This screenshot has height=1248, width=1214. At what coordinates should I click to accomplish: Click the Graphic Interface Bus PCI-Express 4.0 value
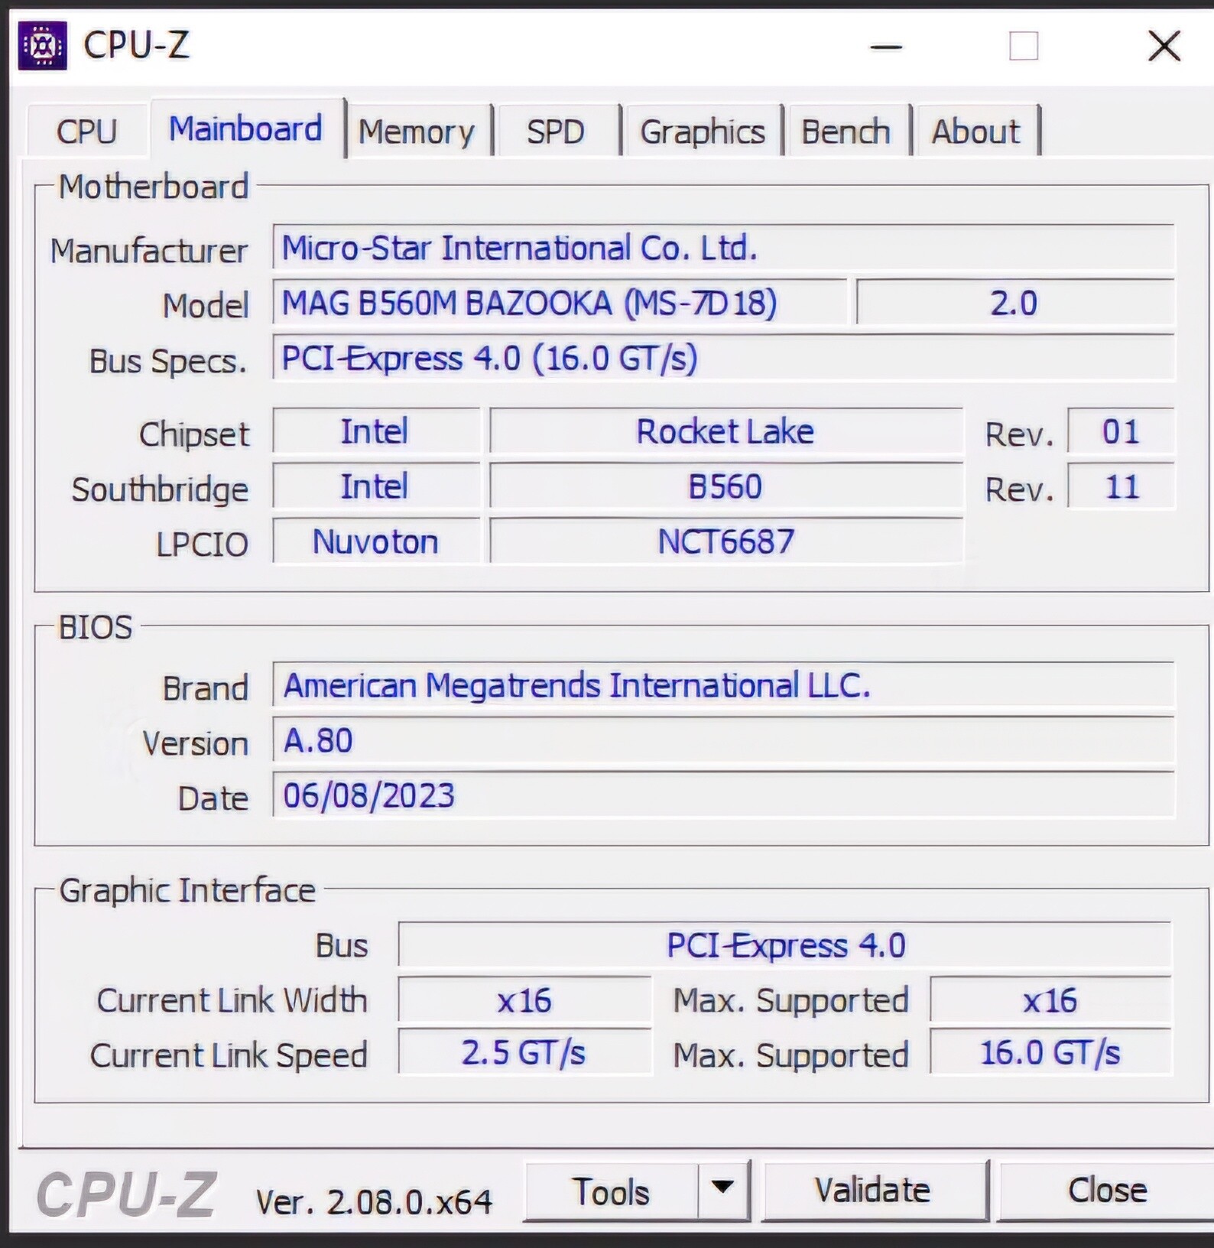[785, 945]
